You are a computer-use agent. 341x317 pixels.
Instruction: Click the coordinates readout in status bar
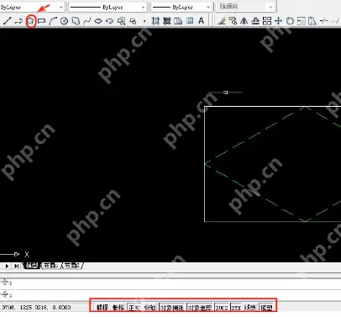pyautogui.click(x=35, y=308)
